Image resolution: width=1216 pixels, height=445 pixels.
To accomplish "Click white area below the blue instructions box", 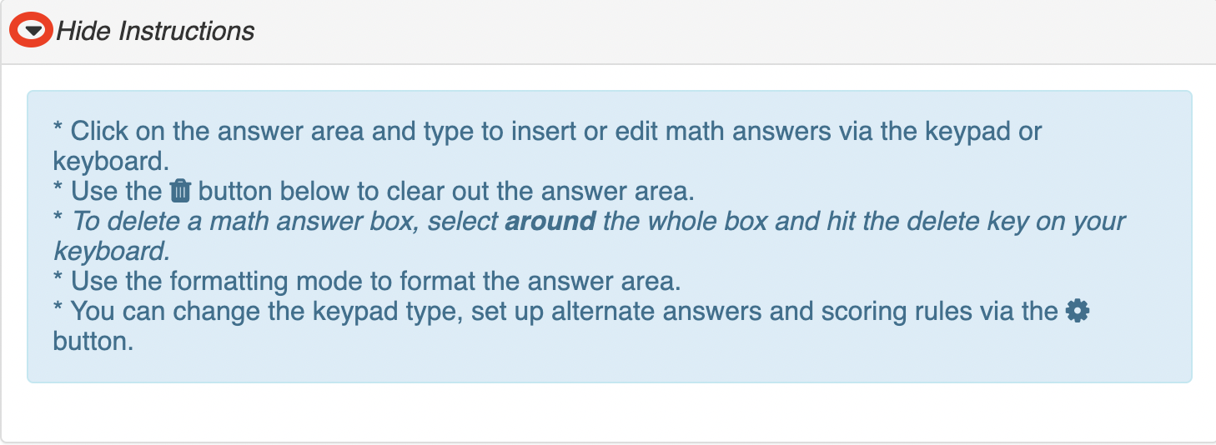I will [609, 412].
